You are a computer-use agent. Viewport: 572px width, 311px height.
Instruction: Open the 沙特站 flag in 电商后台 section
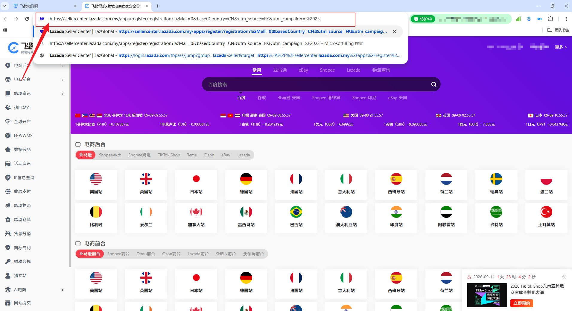tap(496, 212)
